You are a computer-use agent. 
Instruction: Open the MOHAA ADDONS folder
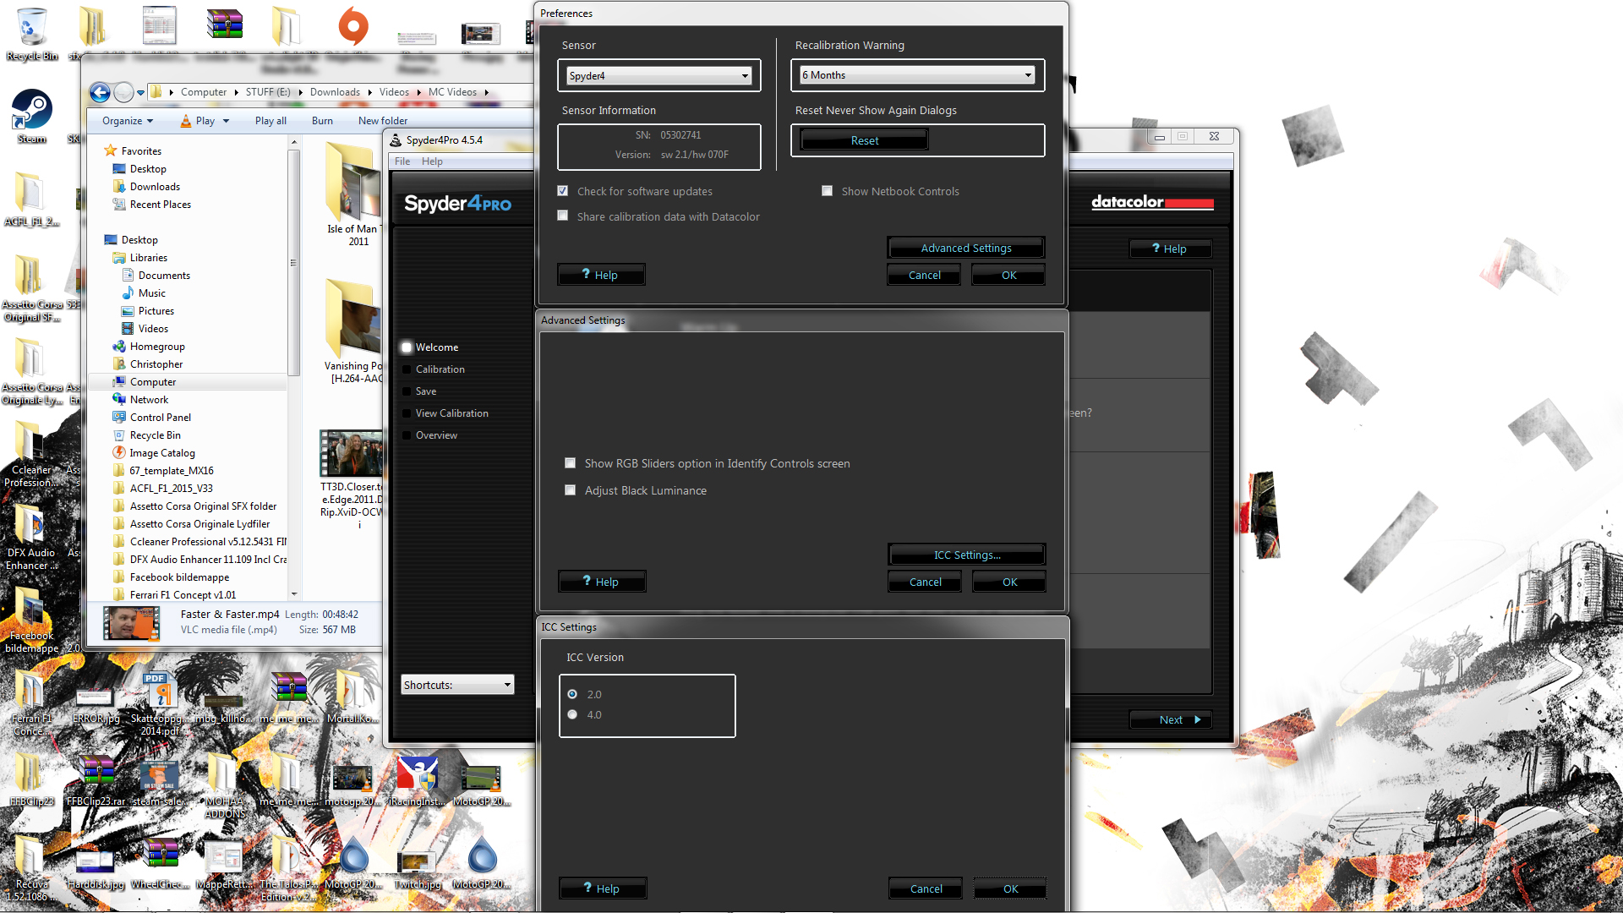tap(224, 786)
